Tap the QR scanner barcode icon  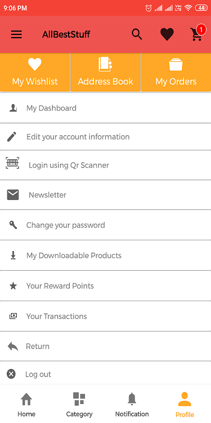[x=13, y=163]
